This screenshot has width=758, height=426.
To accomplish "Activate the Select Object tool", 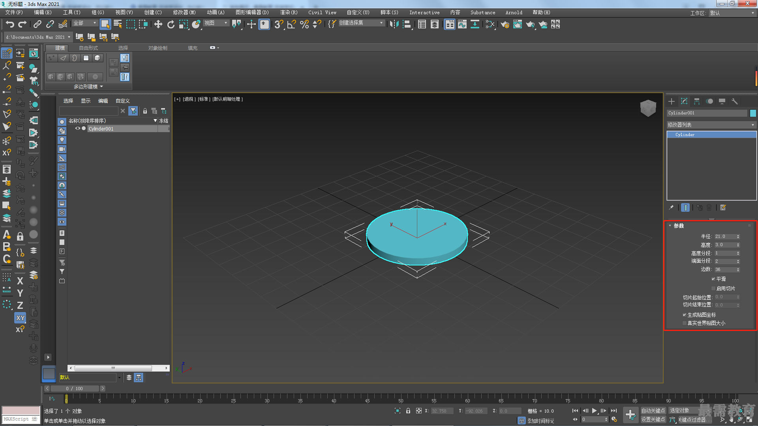I will point(105,24).
